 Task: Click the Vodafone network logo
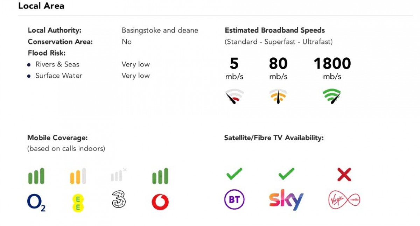click(160, 202)
